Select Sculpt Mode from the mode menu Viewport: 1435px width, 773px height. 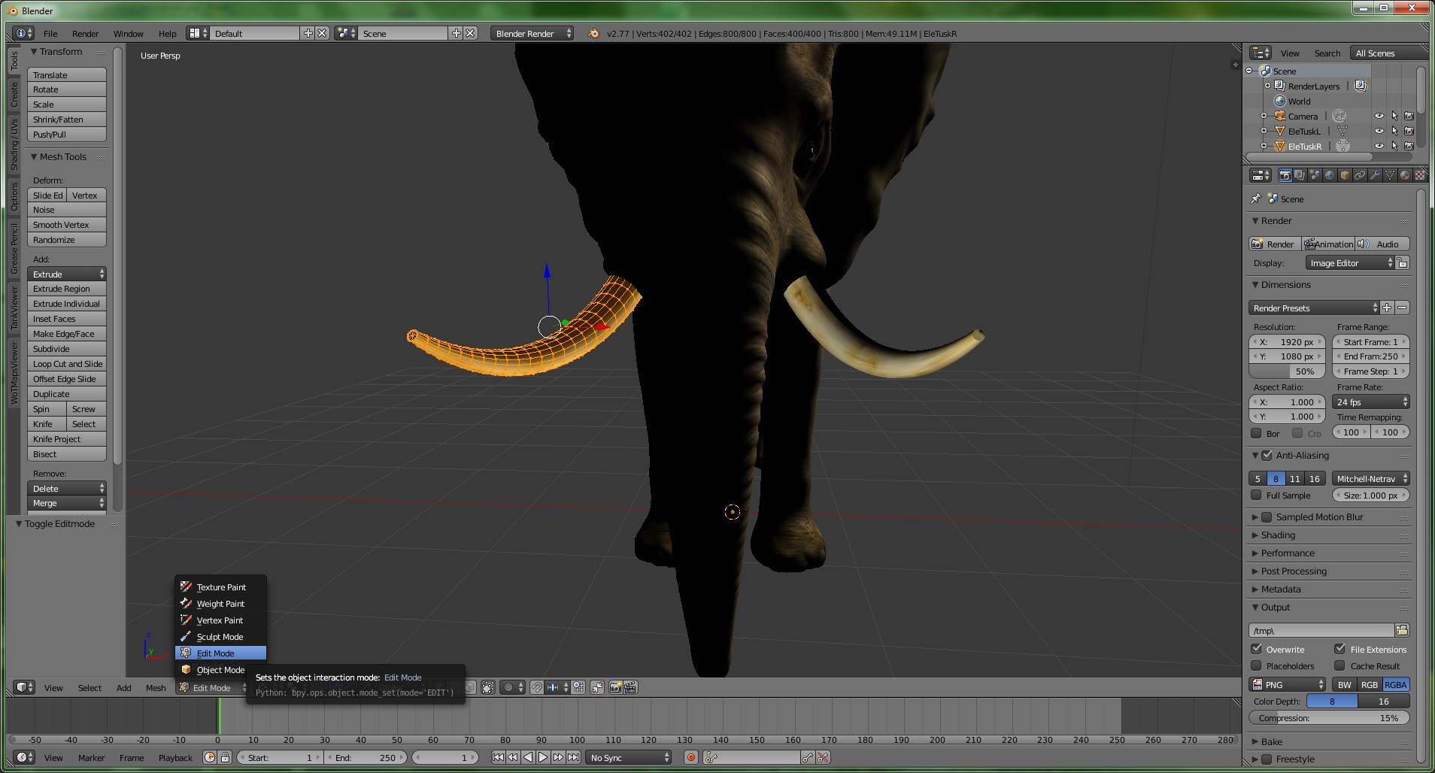(x=220, y=636)
